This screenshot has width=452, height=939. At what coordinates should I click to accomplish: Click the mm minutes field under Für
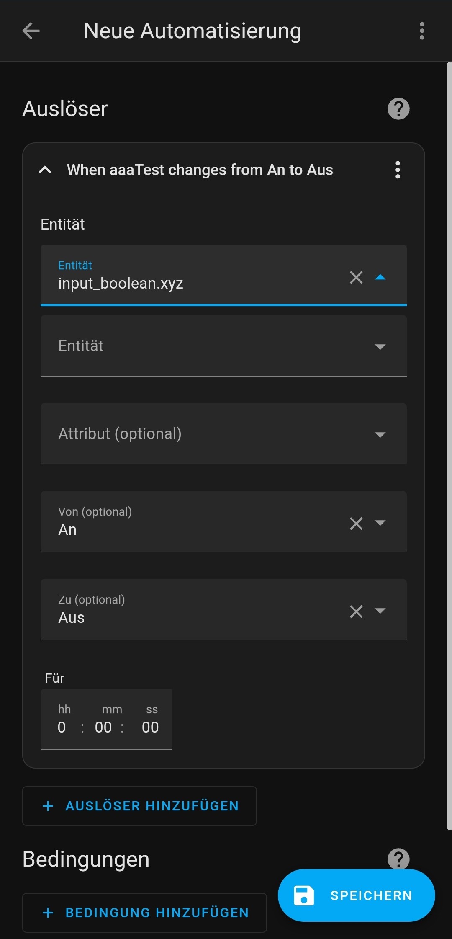pyautogui.click(x=103, y=727)
